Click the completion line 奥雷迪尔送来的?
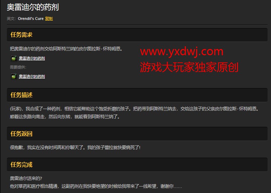The height and width of the screenshot is (193, 271). (x=26, y=178)
